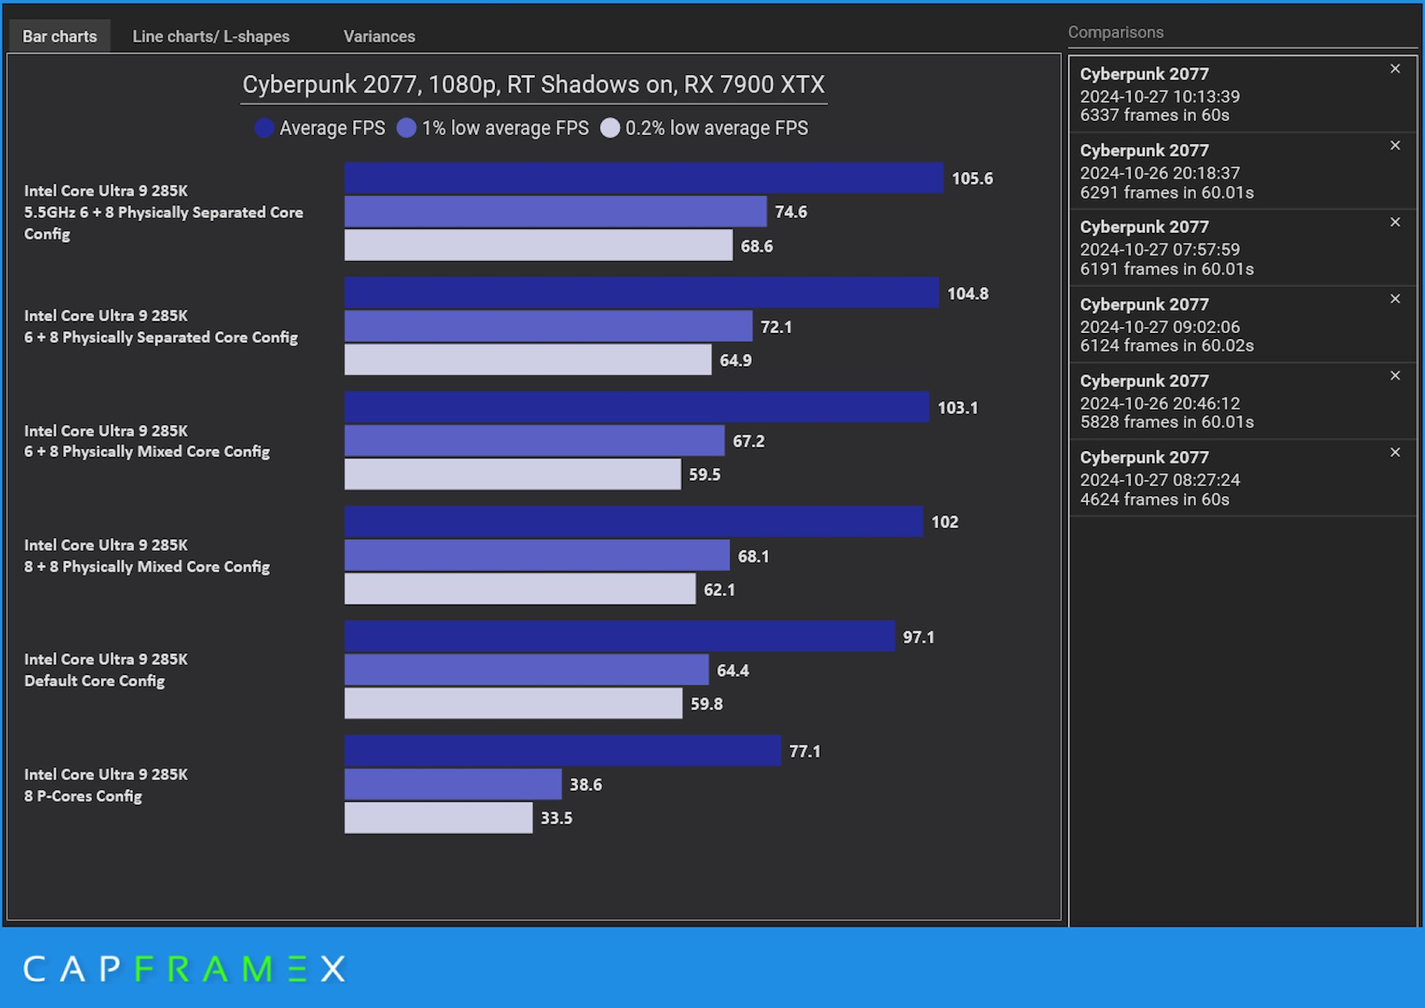1425x1008 pixels.
Task: Remove the 20:46:12 comparison with its X
Action: 1395,375
